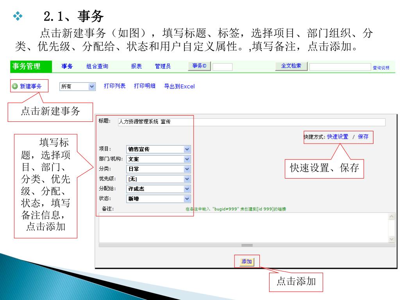Focus the full-text search input box
Screen dimensions: 400x300
[340, 67]
